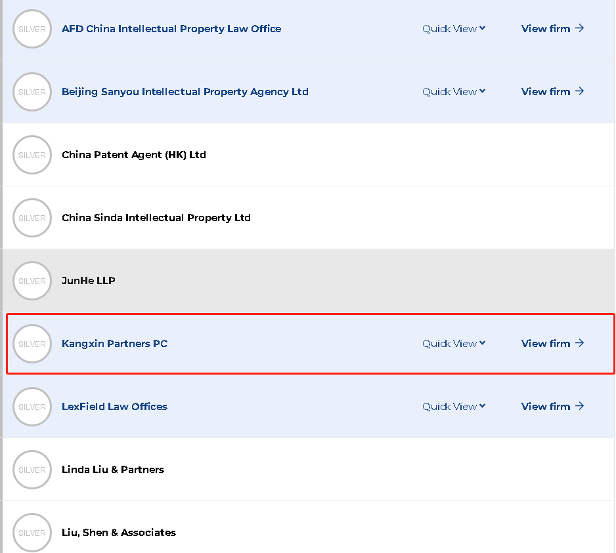
Task: Open AFD China Intellectual Property Law Office name
Action: click(171, 29)
